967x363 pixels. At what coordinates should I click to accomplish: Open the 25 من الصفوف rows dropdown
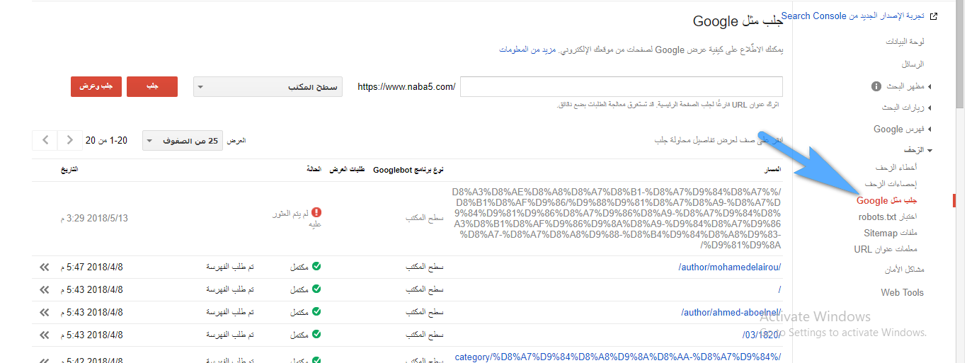tap(183, 141)
